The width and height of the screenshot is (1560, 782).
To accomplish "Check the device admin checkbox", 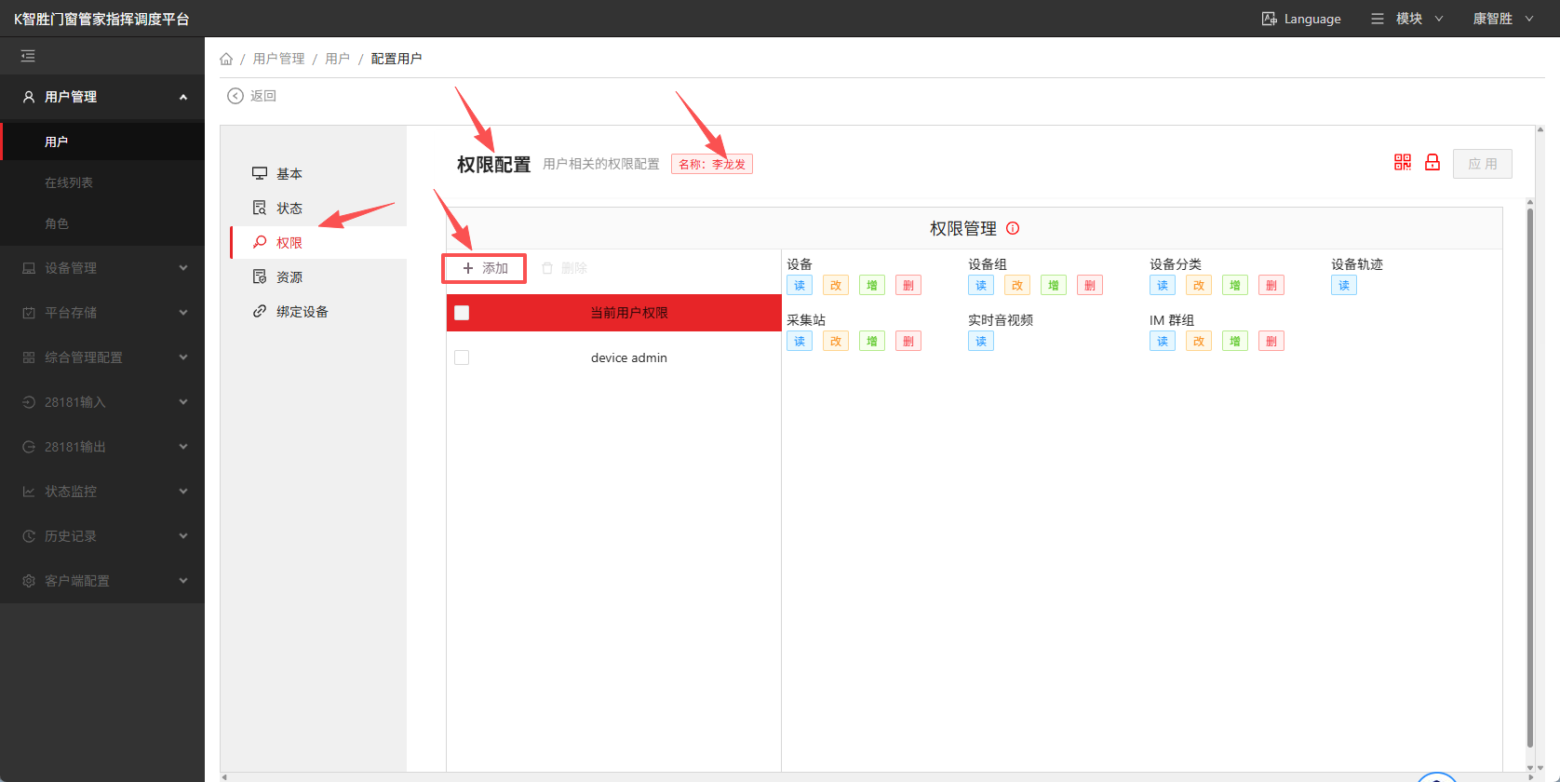I will pos(462,357).
